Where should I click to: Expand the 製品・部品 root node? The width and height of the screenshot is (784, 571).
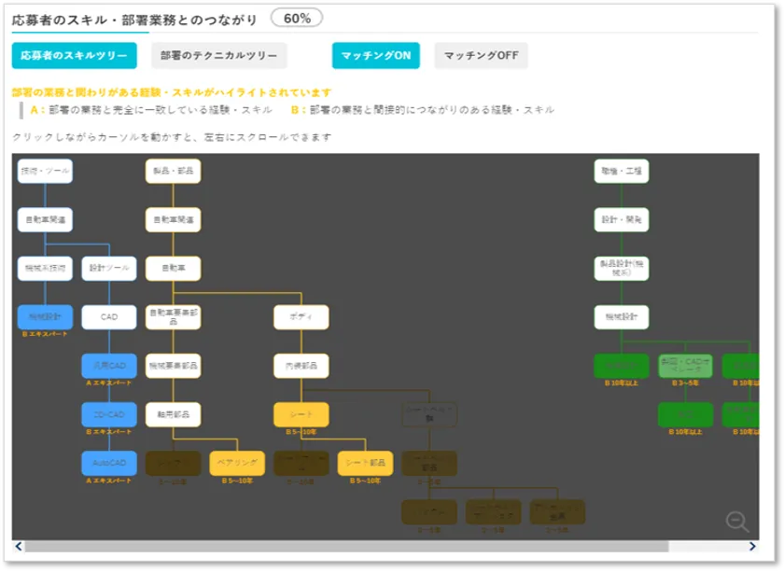174,171
